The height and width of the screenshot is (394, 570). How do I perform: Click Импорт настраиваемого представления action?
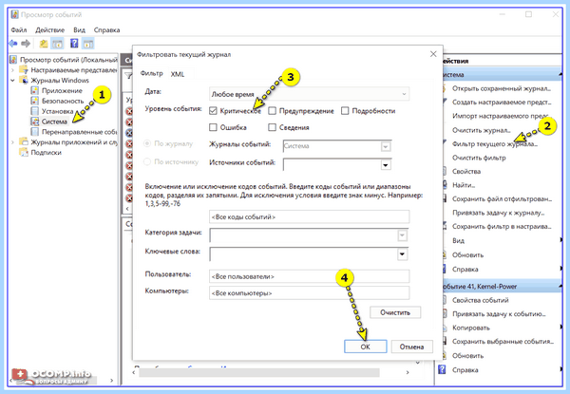[501, 116]
